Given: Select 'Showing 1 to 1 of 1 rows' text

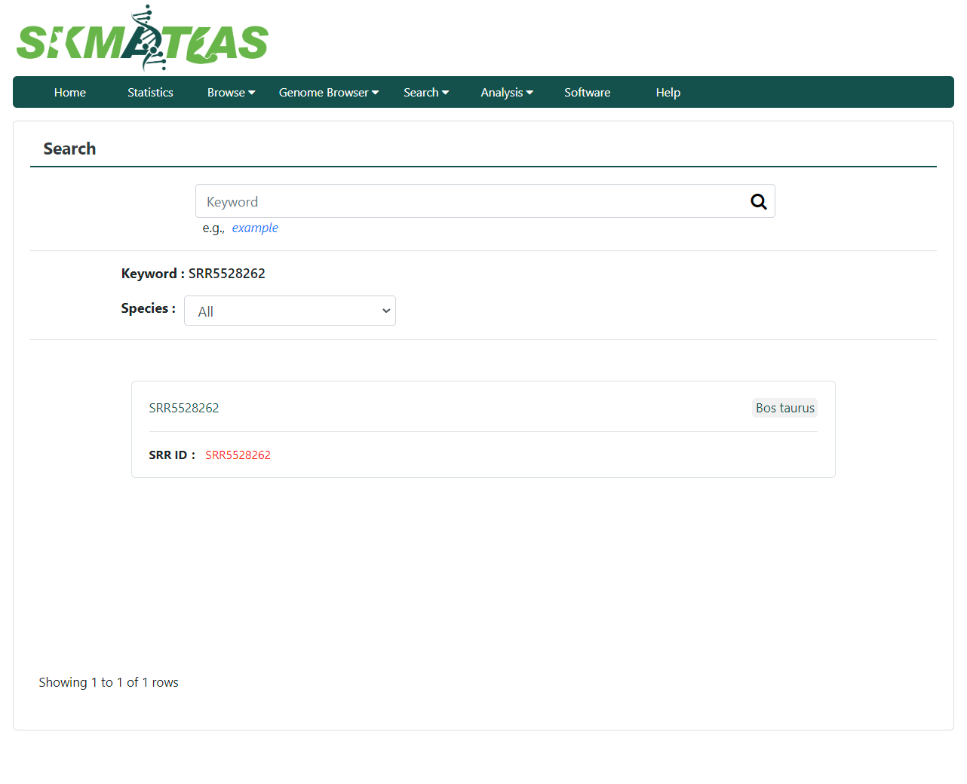Looking at the screenshot, I should pyautogui.click(x=109, y=682).
